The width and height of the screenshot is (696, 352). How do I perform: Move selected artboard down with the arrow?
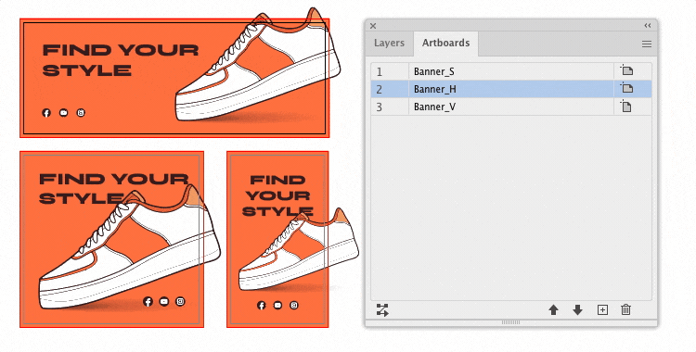(x=577, y=310)
